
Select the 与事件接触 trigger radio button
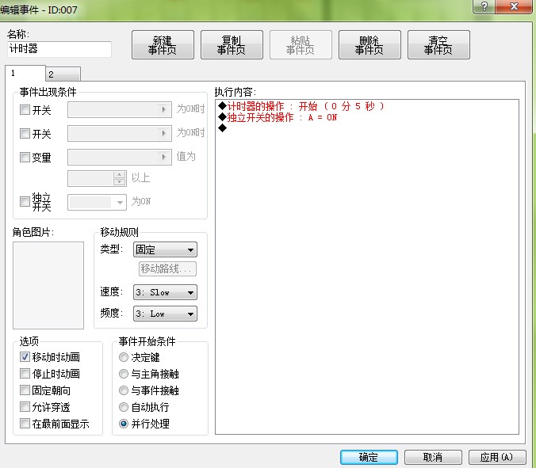tap(124, 390)
